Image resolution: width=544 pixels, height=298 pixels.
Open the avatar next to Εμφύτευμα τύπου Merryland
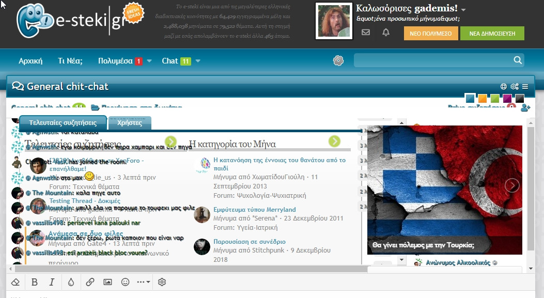pos(202,215)
